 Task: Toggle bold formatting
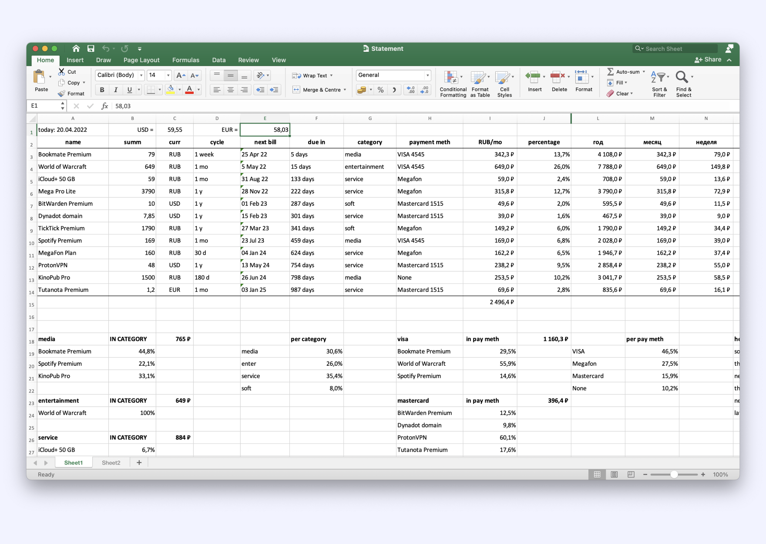coord(102,90)
